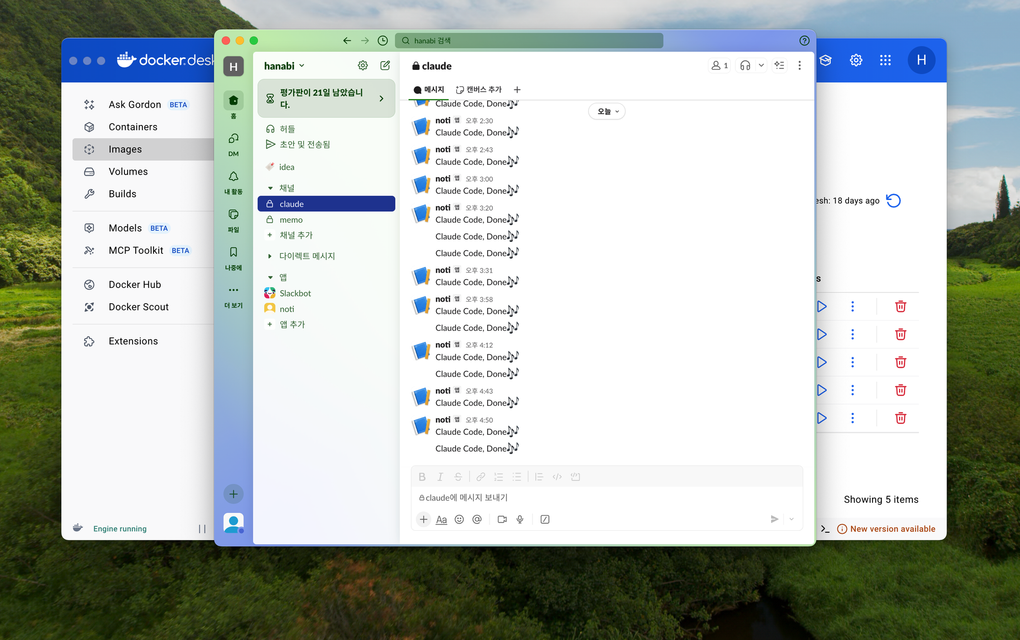Image resolution: width=1020 pixels, height=640 pixels.
Task: Switch to the 메시지 tab
Action: [429, 89]
